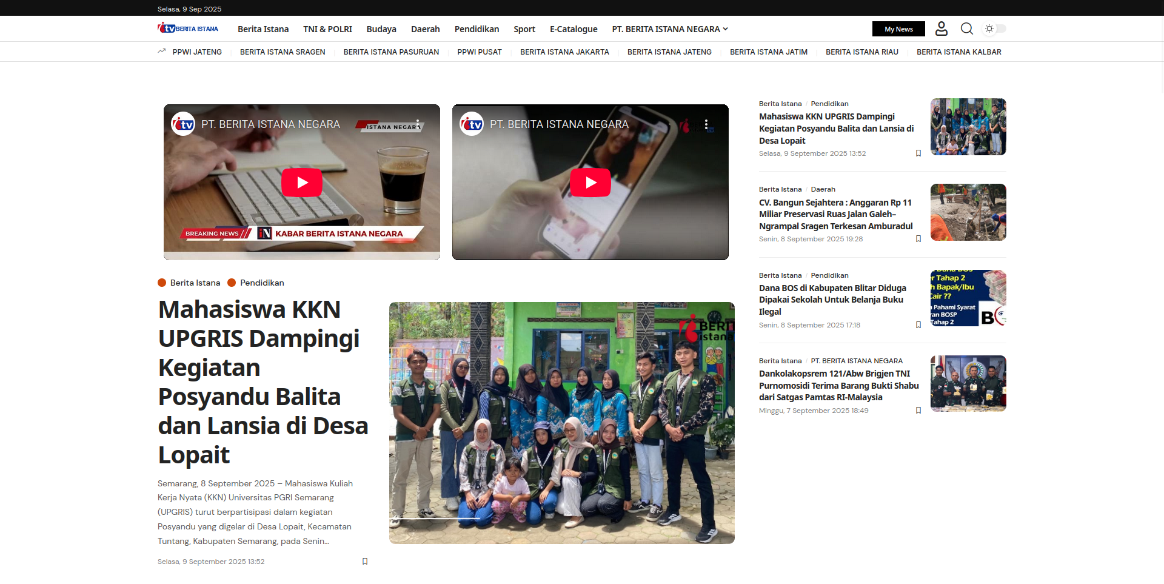The width and height of the screenshot is (1164, 584).
Task: Click Daerah category on CV. Bangun Sejahtera article
Action: coord(823,189)
